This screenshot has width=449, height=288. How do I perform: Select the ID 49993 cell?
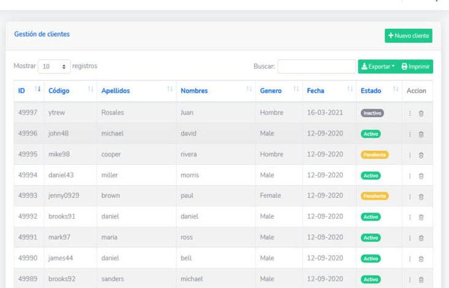29,195
